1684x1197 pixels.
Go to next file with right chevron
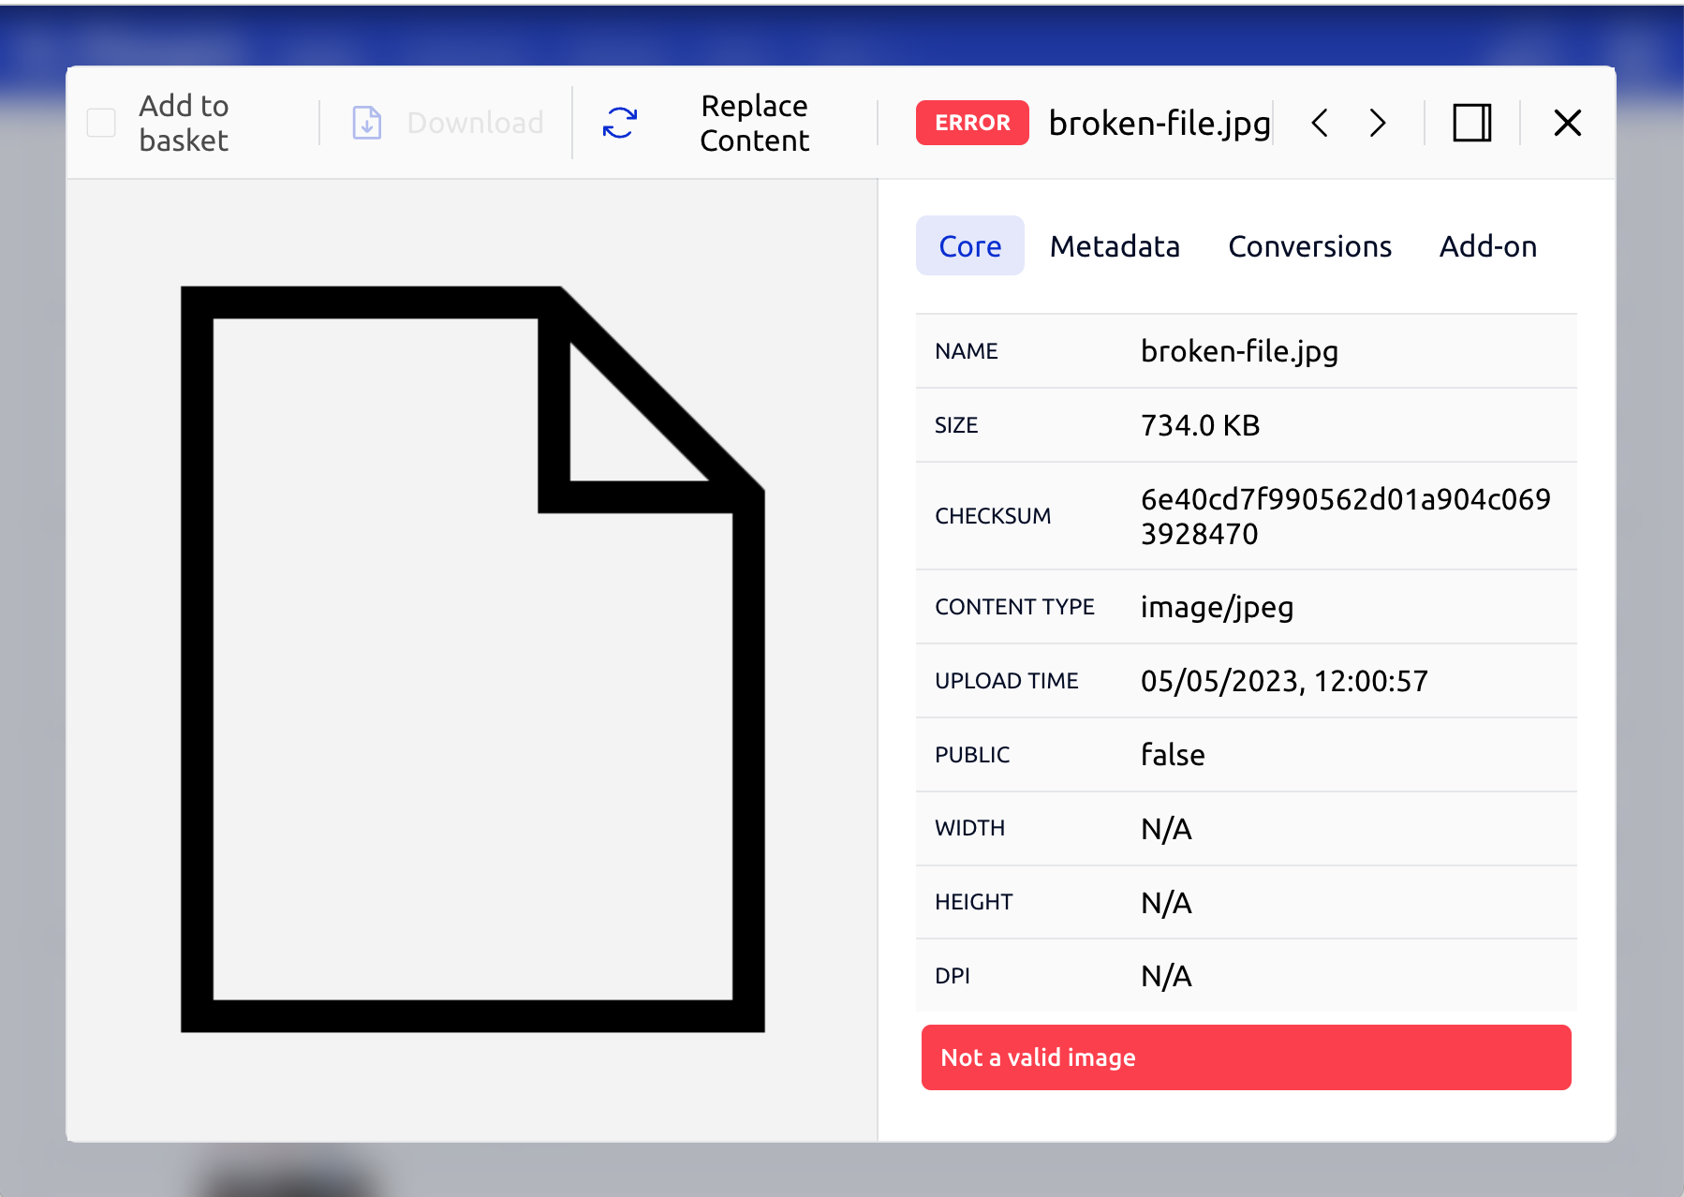(1377, 123)
